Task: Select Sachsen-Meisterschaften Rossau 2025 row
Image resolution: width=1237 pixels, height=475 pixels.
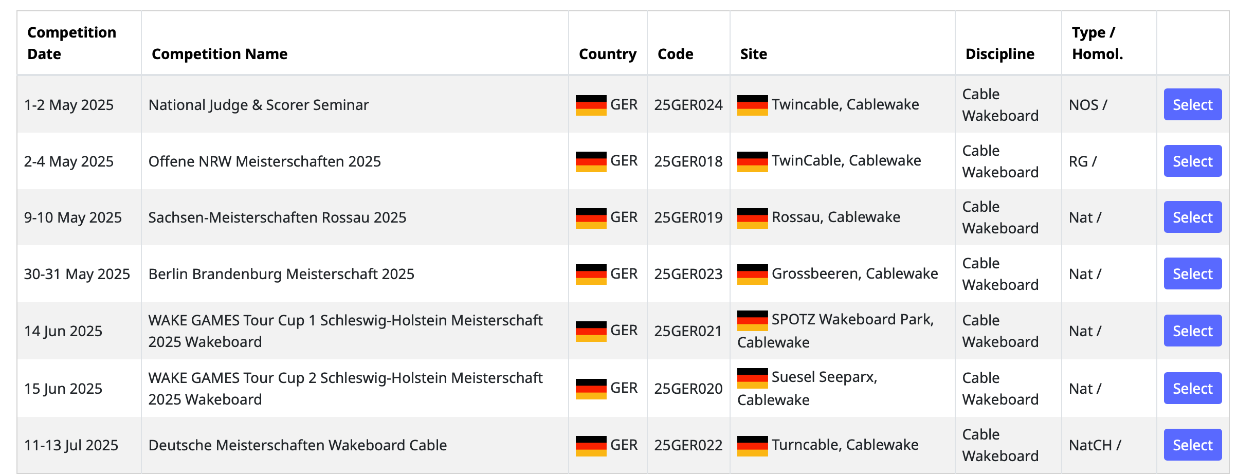Action: coord(1192,217)
